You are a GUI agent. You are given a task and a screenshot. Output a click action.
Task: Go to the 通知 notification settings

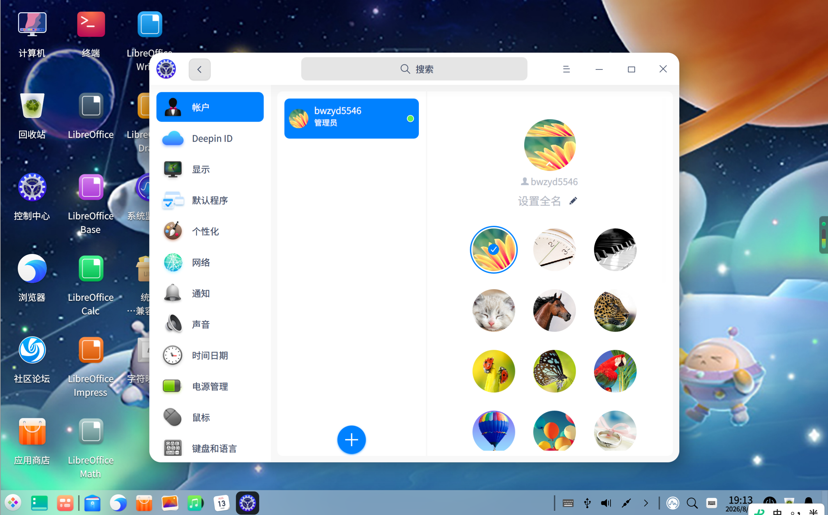click(x=210, y=293)
